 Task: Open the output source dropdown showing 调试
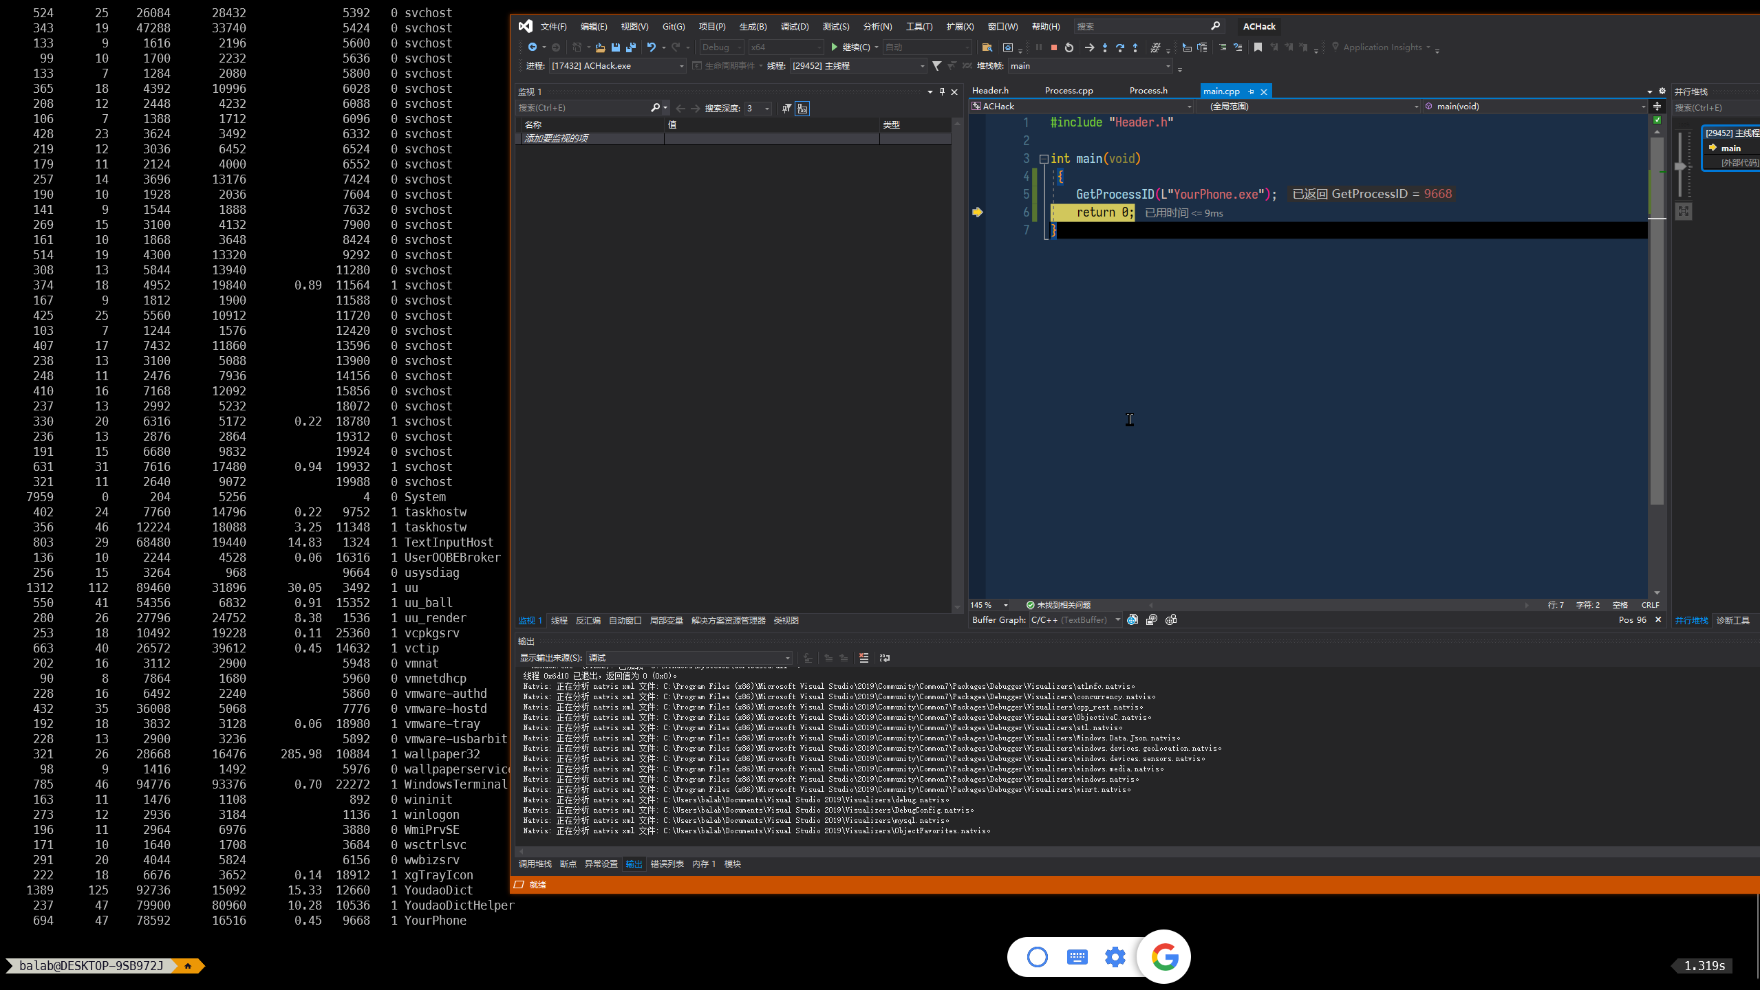click(x=689, y=658)
